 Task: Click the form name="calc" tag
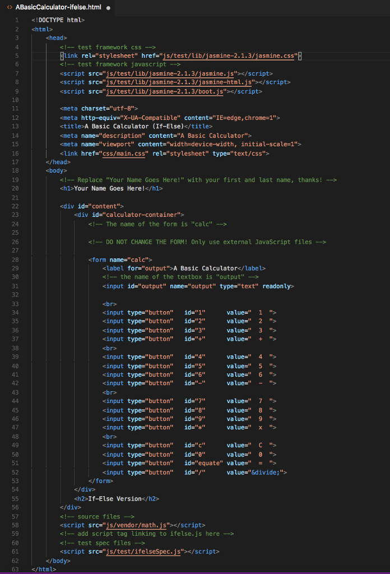pos(120,260)
